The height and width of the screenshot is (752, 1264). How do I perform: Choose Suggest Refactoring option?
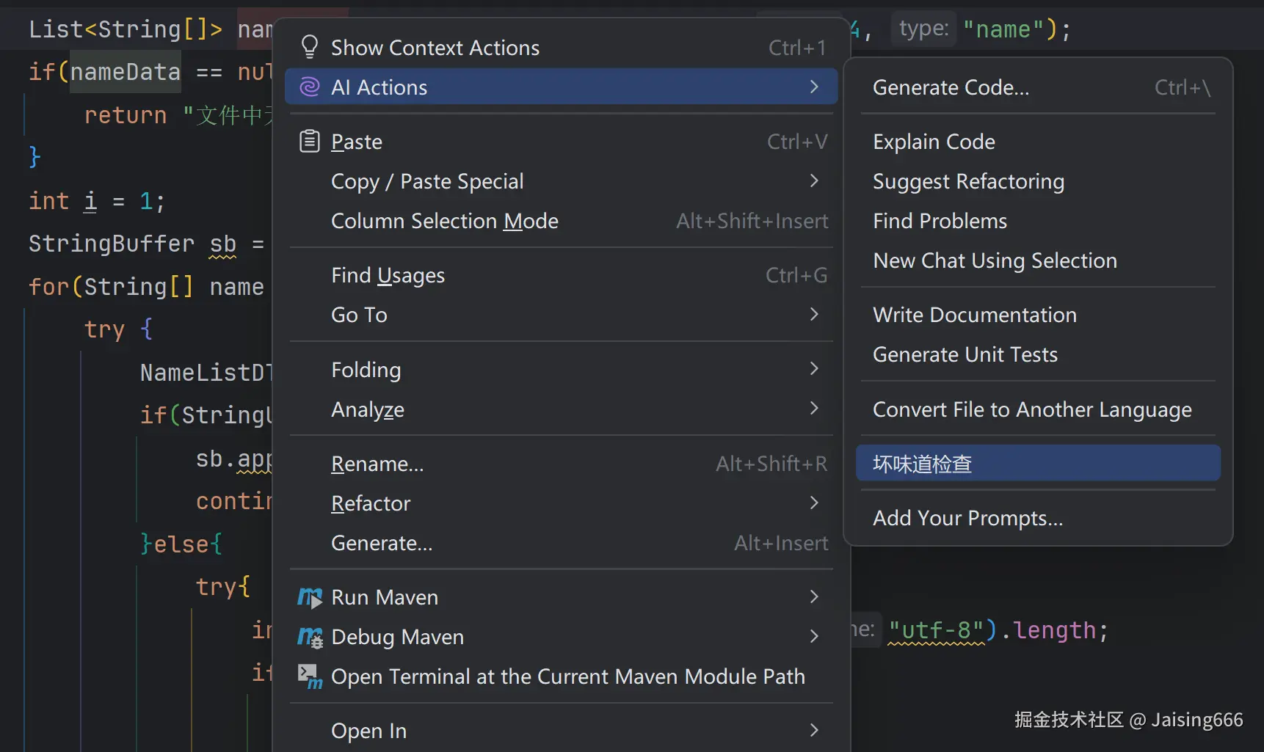(x=968, y=181)
